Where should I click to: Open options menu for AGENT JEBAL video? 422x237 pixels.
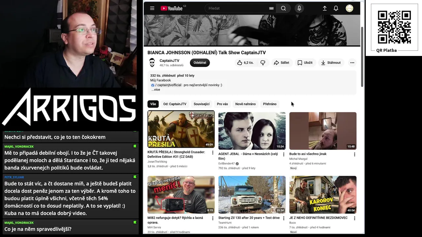[x=284, y=154]
